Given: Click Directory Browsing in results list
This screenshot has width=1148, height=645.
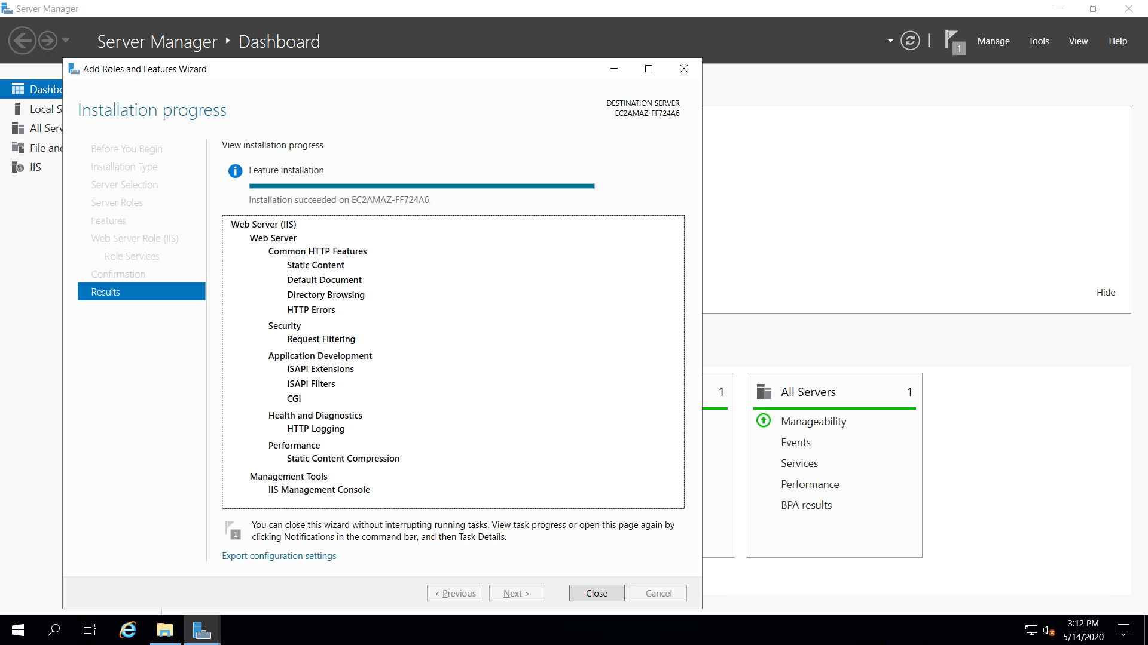Looking at the screenshot, I should (x=325, y=295).
